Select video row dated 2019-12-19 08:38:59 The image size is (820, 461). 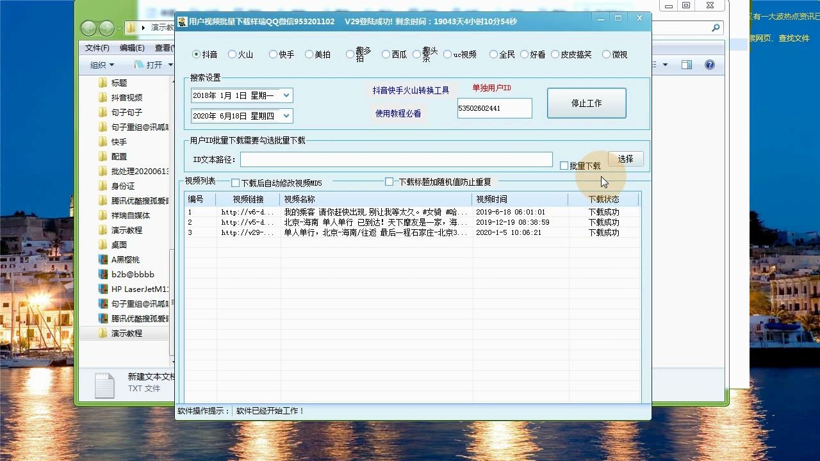tap(412, 222)
